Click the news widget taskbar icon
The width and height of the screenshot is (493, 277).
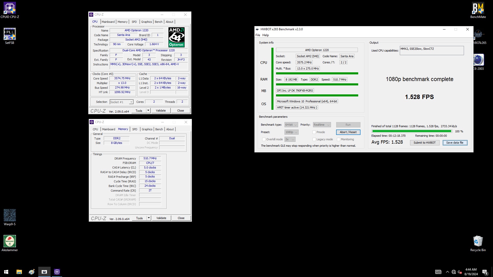pos(438,272)
